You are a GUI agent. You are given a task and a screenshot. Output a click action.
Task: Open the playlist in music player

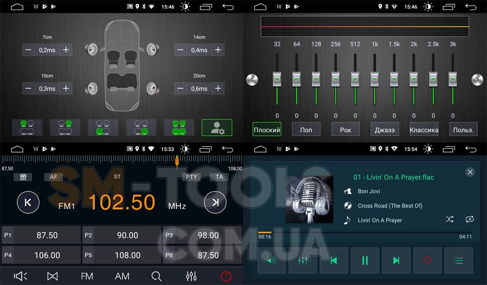tap(458, 260)
